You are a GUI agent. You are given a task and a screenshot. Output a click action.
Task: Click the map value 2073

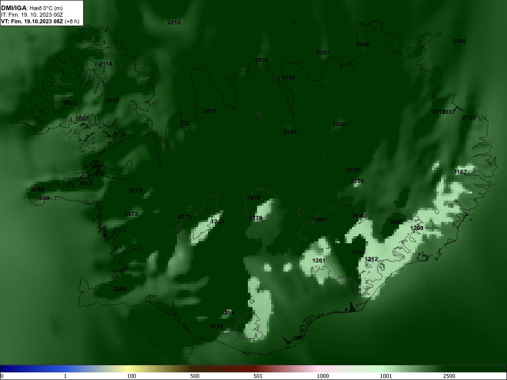pos(131,214)
